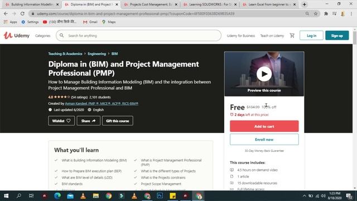This screenshot has width=357, height=201.
Task: Open the notification center icon
Action: click(349, 196)
